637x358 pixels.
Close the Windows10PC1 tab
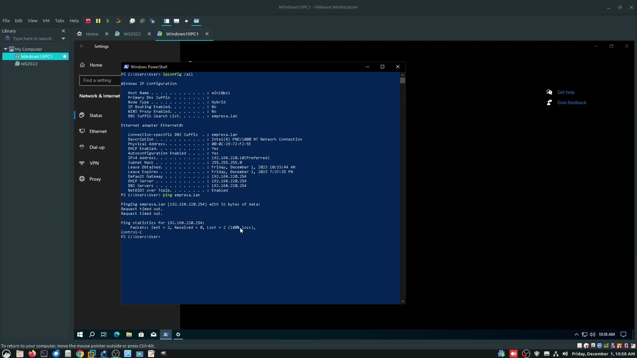(207, 34)
